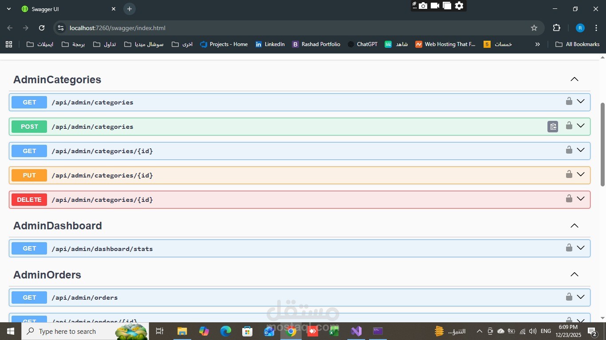Click lock icon on GET /api/admin/dashboard/stats row

point(569,247)
